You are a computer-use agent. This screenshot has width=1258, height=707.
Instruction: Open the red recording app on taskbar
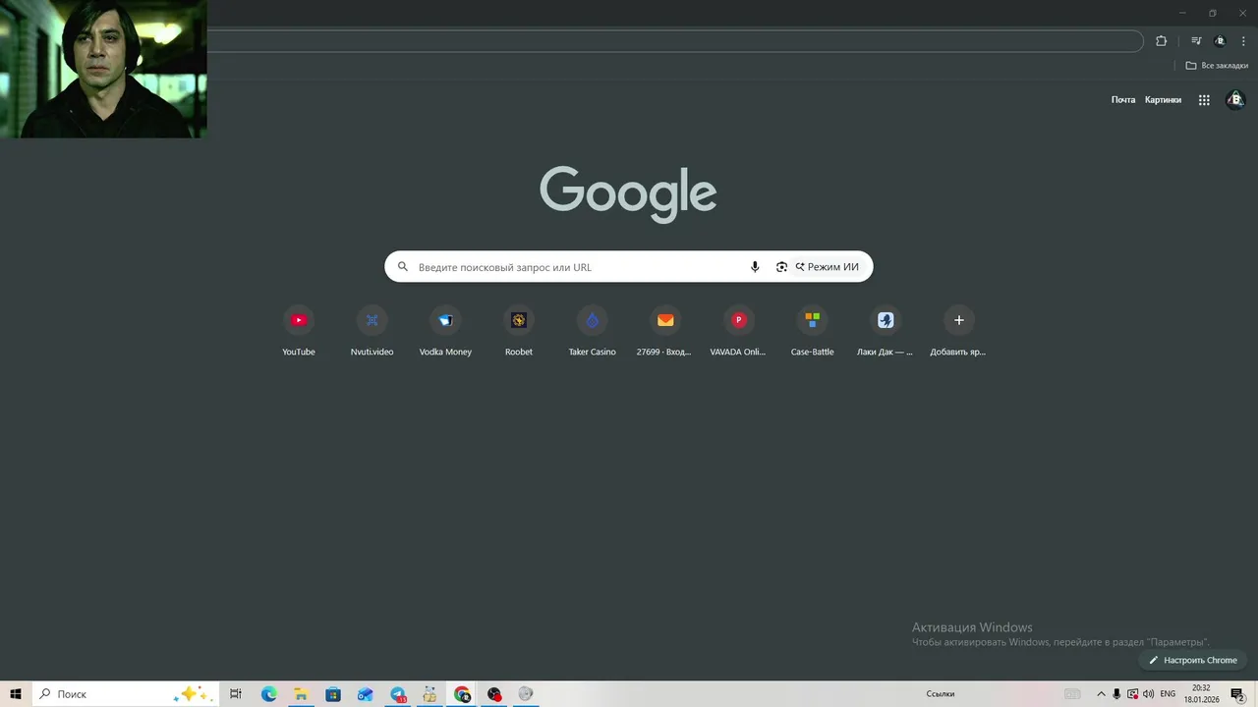tap(494, 694)
